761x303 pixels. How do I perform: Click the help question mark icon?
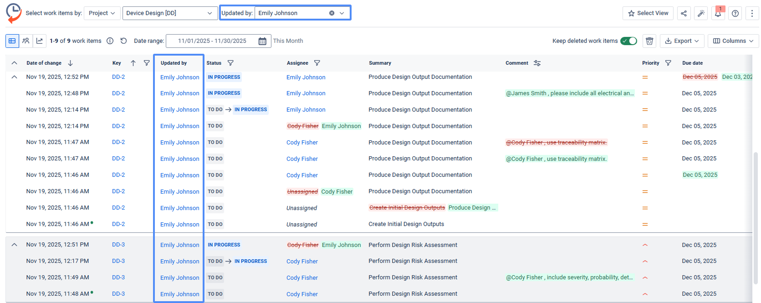(735, 13)
